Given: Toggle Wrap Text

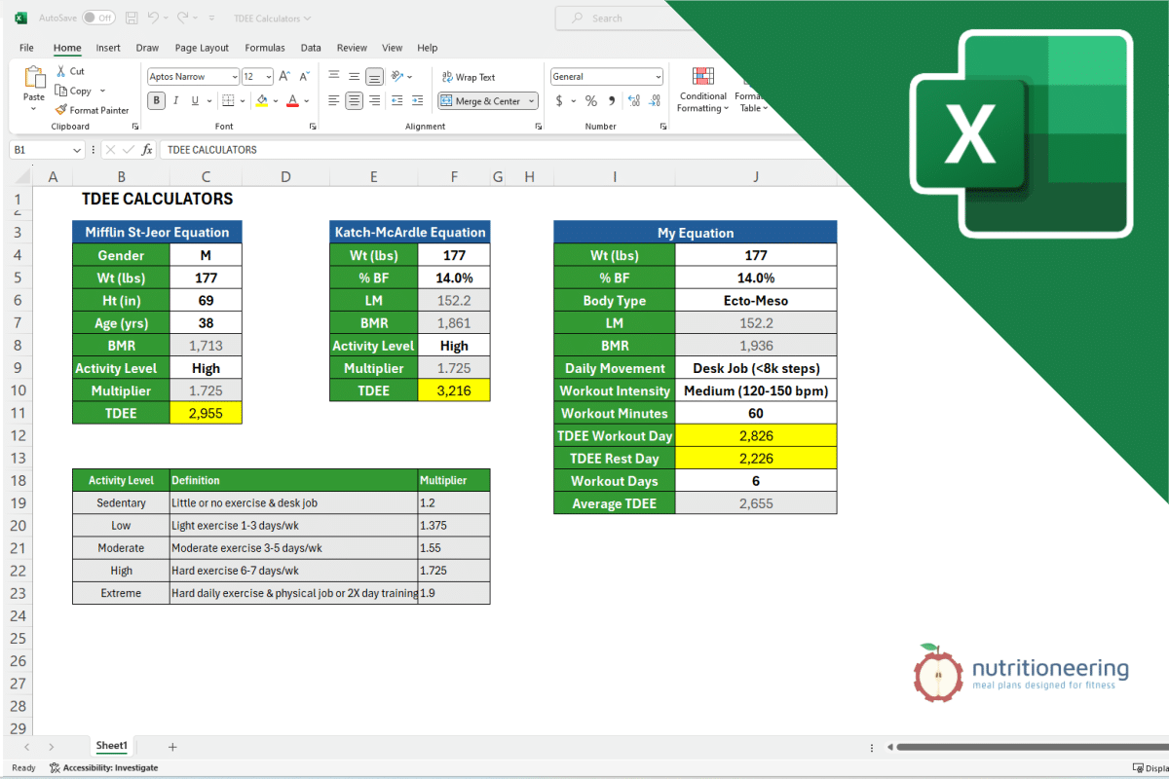Looking at the screenshot, I should (468, 77).
